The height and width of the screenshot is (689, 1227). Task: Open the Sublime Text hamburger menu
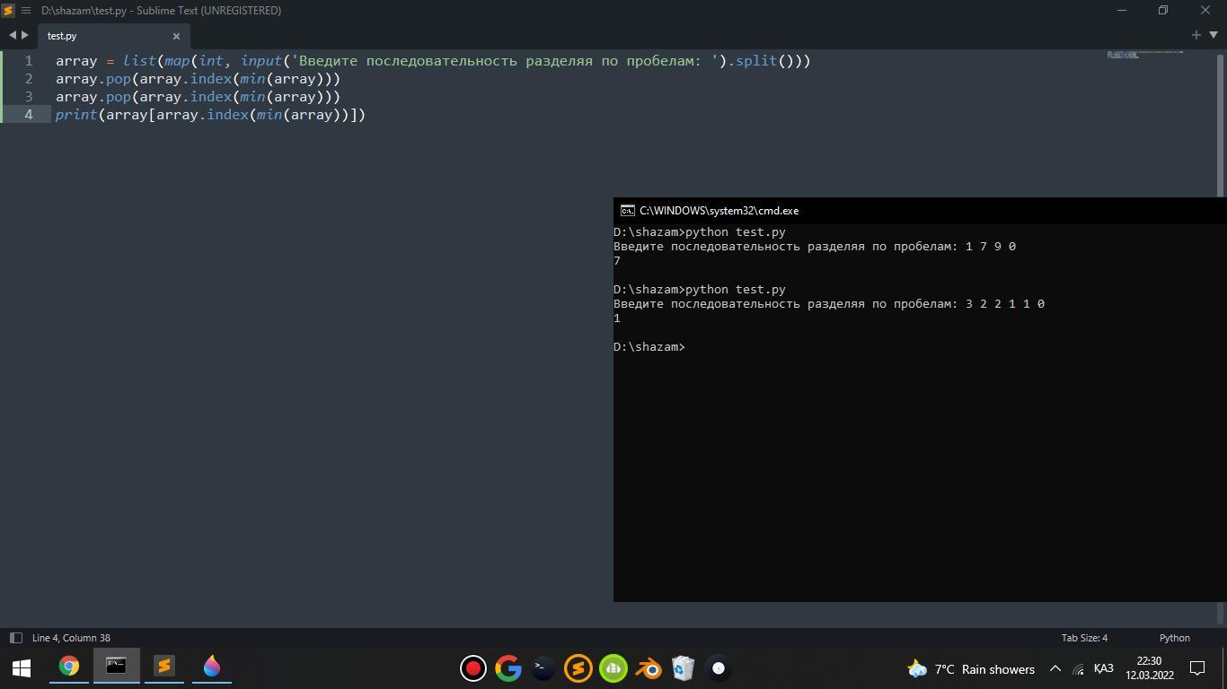26,10
